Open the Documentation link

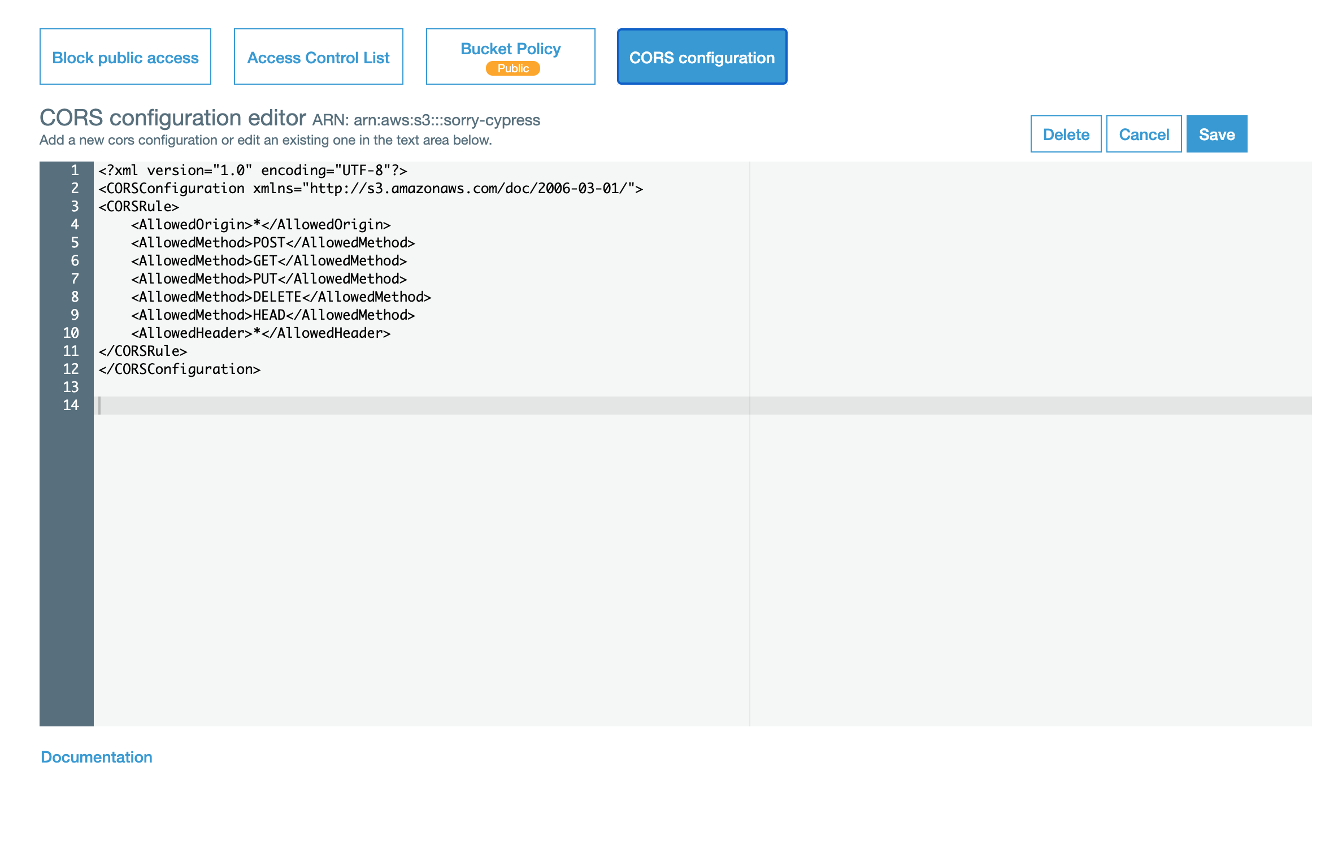click(x=96, y=757)
